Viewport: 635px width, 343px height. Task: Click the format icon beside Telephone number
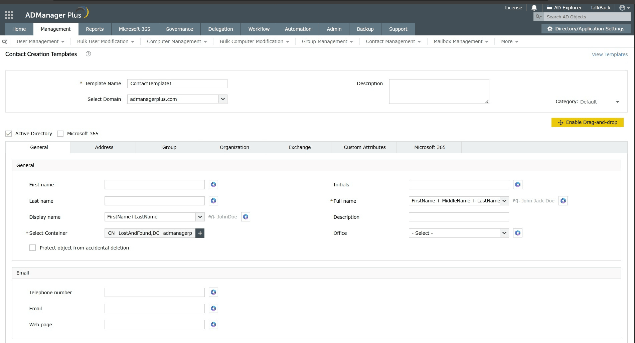[x=213, y=292]
